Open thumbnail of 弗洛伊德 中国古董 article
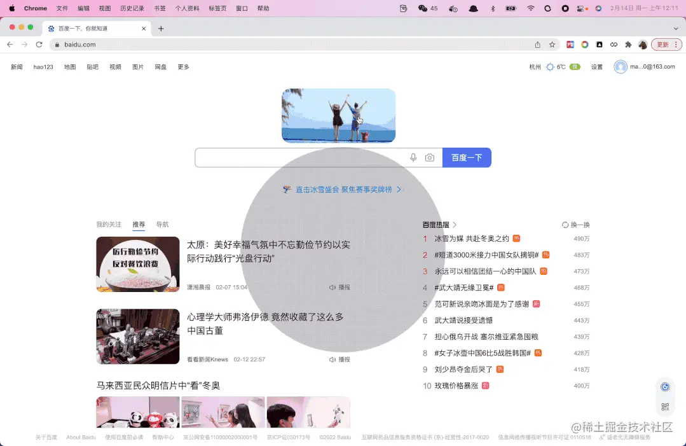The image size is (686, 446). pos(138,337)
